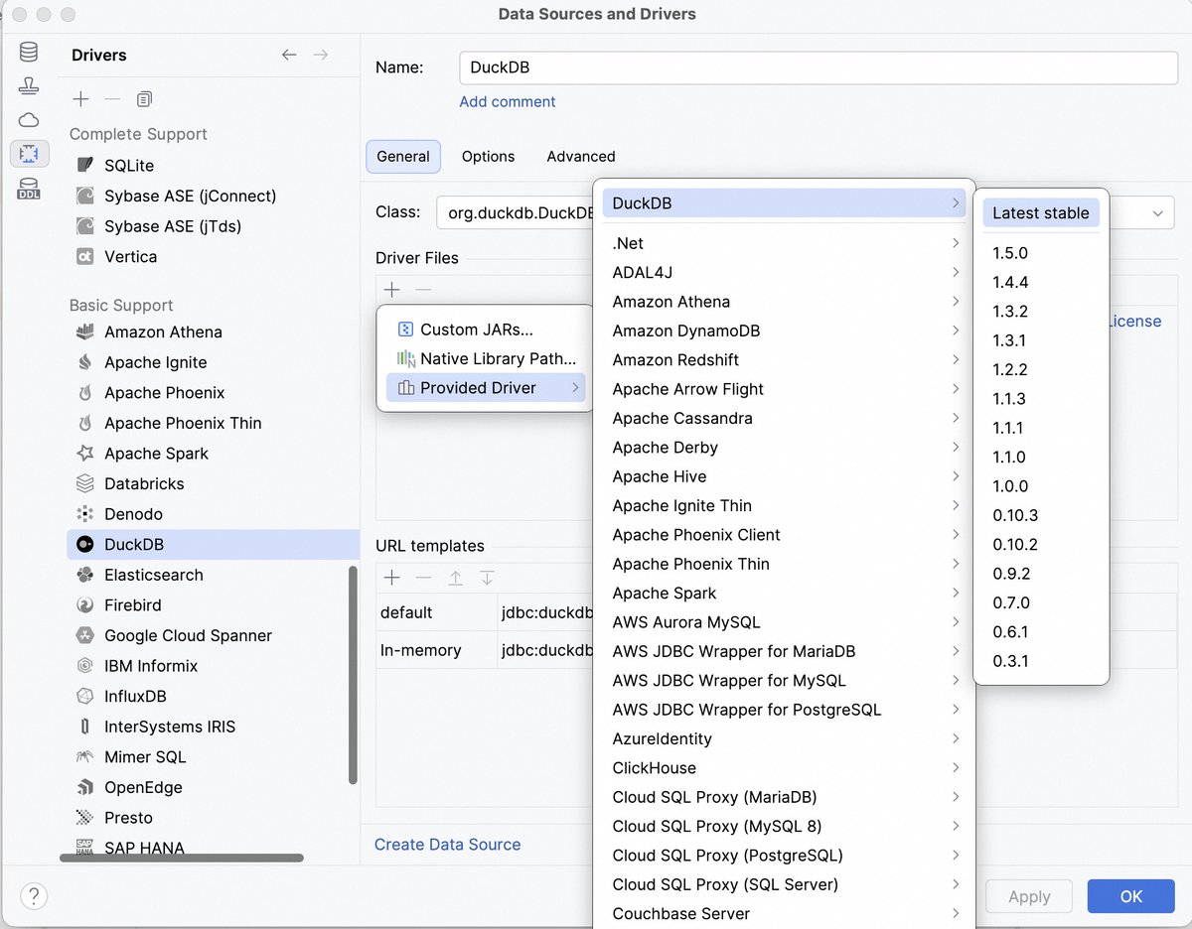Expand the Amazon DynamoDB submenu
Screen dimensions: 1192x929
[x=785, y=331]
